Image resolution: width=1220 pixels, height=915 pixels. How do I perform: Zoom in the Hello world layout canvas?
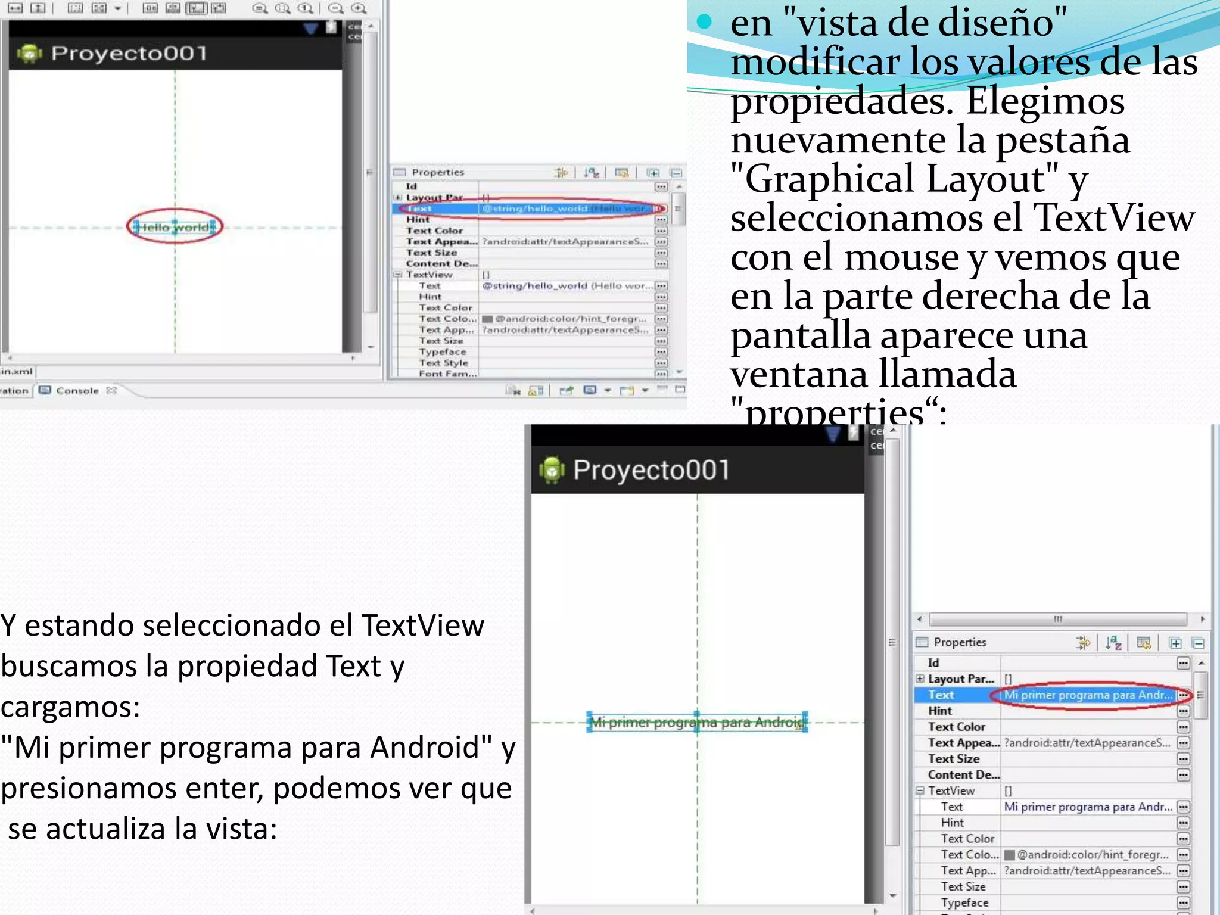[x=358, y=8]
